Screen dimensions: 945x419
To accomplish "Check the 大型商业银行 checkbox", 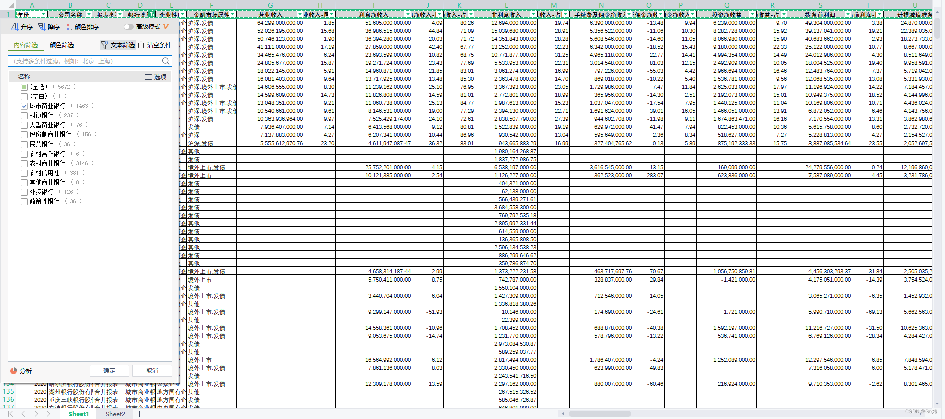I will click(24, 125).
